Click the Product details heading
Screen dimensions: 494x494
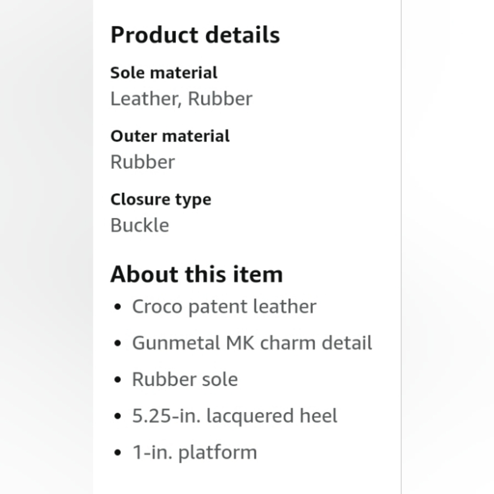[195, 35]
